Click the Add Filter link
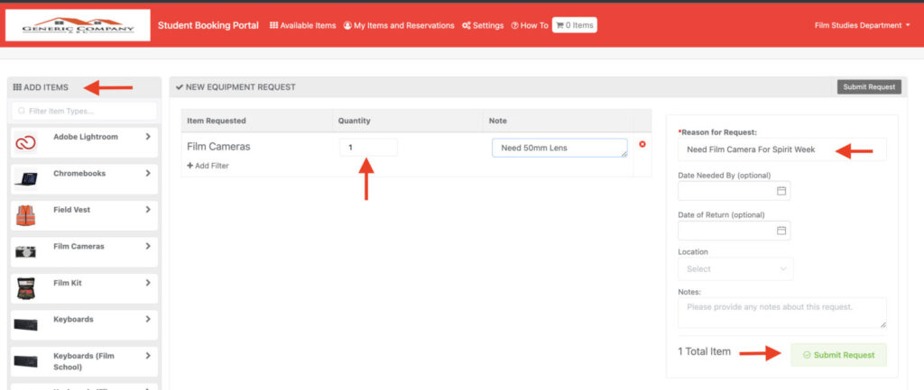 [208, 166]
